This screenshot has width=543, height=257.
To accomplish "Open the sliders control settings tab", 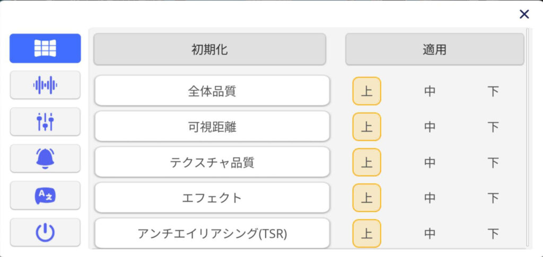I will coord(45,121).
